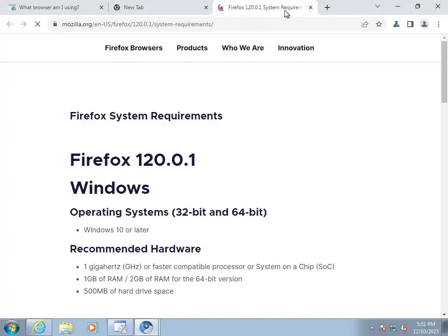Image resolution: width=448 pixels, height=336 pixels.
Task: Open the side panel
Action: (x=410, y=24)
